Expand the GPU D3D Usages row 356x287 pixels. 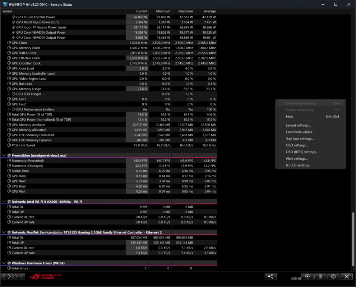click(x=9, y=94)
